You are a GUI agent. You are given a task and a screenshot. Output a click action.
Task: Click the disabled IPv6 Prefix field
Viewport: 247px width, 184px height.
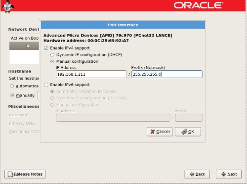pos(189,118)
